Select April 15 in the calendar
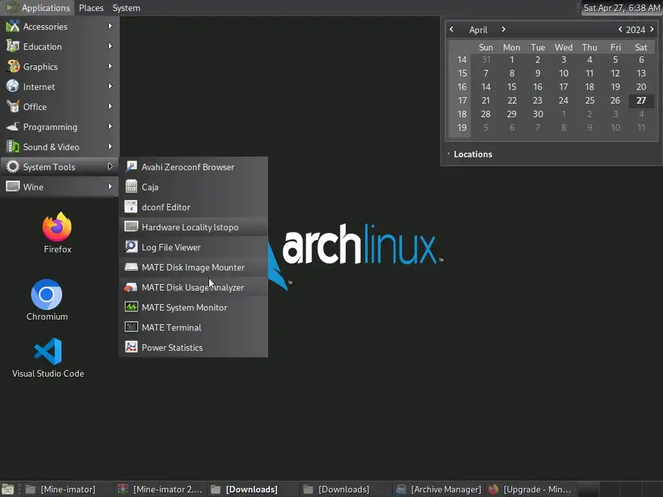This screenshot has height=497, width=663. point(511,87)
